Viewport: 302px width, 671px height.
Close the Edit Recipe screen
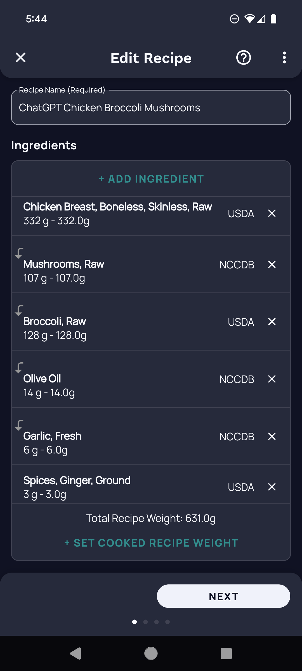coord(21,58)
